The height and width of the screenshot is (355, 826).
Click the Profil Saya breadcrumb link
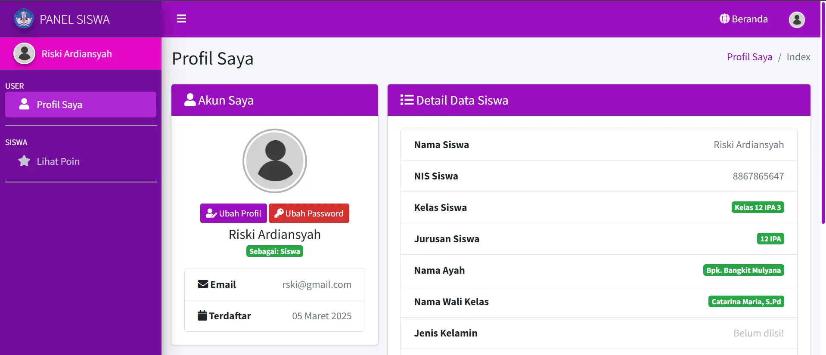pos(749,57)
